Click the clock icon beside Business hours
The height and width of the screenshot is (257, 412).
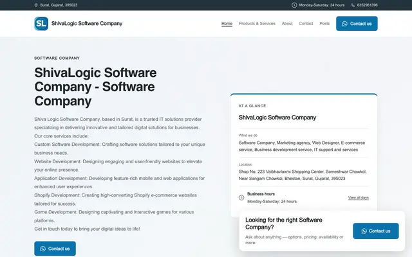(x=241, y=198)
